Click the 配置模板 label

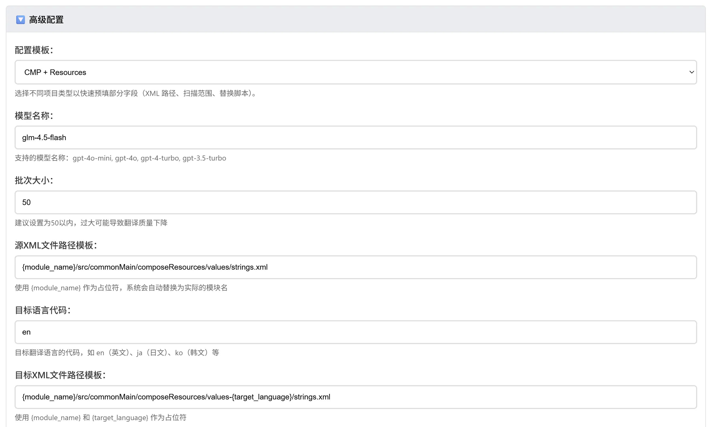tap(34, 50)
